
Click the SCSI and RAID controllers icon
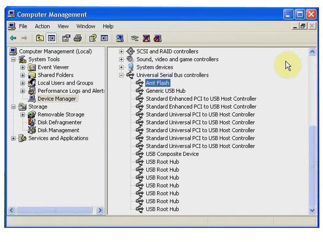[x=130, y=51]
